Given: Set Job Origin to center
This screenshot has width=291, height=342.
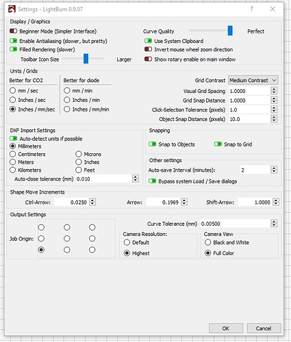Looking at the screenshot, I should pyautogui.click(x=67, y=239).
